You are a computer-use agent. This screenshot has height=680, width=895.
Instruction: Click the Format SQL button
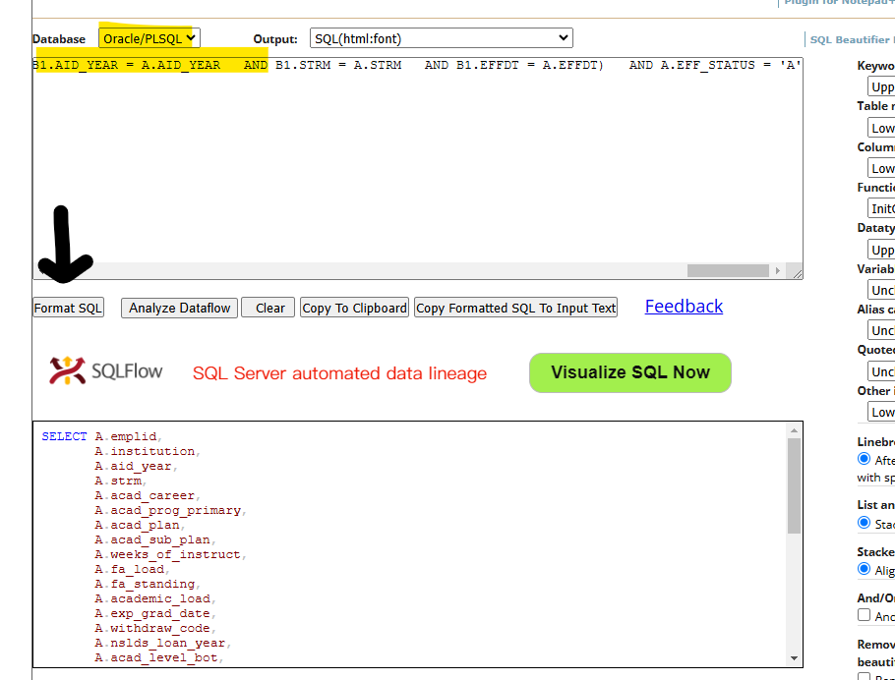[69, 308]
